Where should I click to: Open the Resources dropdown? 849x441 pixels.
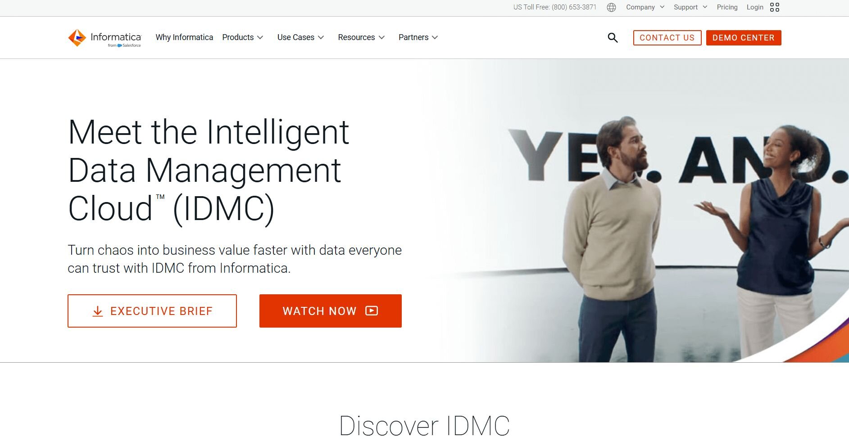(x=361, y=37)
